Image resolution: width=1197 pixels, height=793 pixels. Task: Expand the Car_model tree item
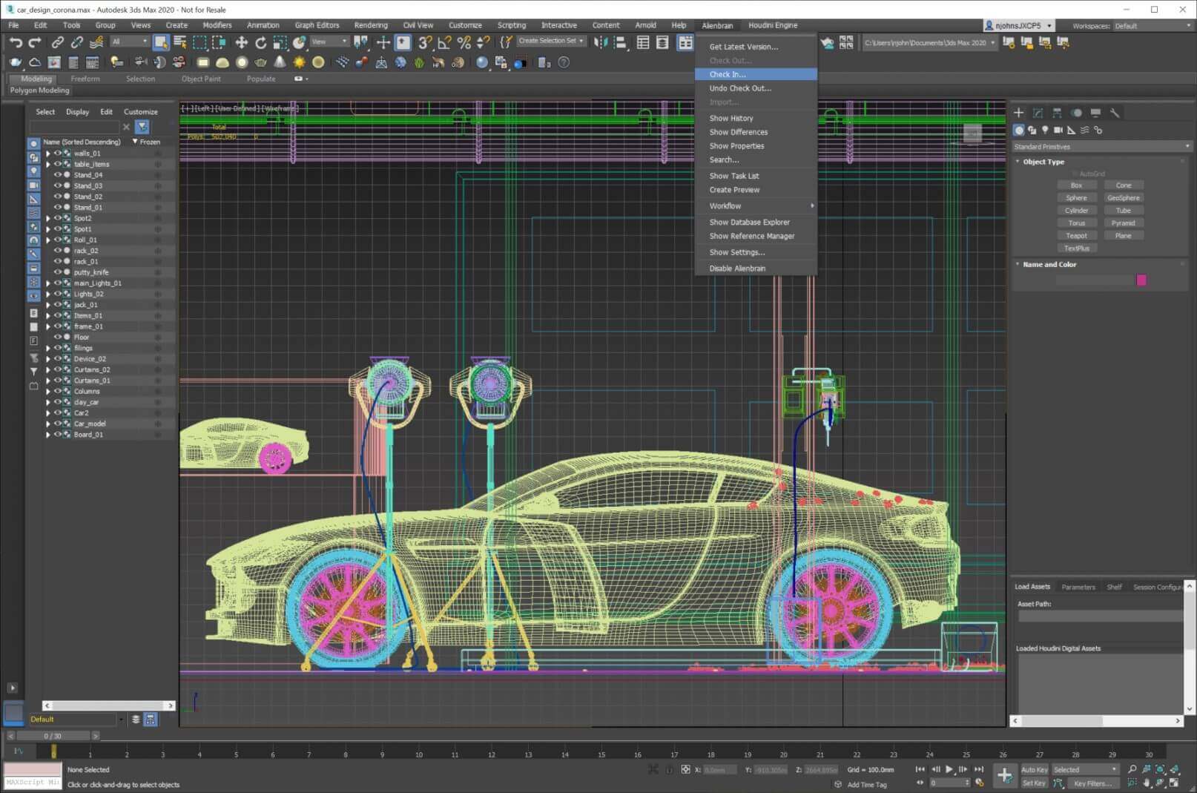point(48,424)
